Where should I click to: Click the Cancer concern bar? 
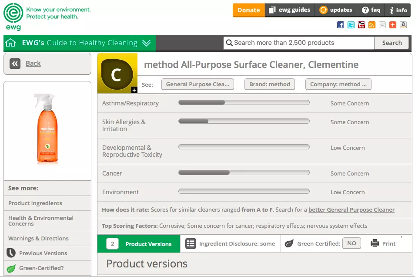244,172
